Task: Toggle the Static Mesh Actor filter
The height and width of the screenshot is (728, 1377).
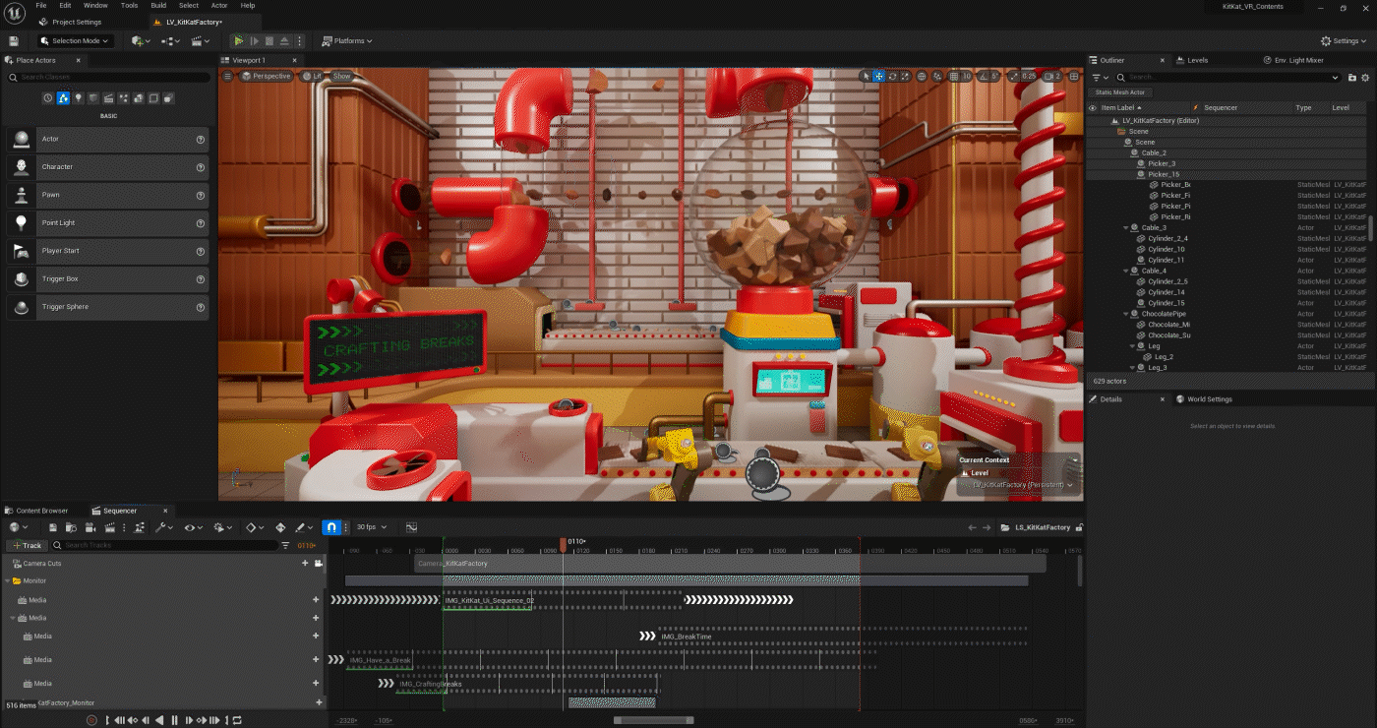Action: tap(1120, 92)
